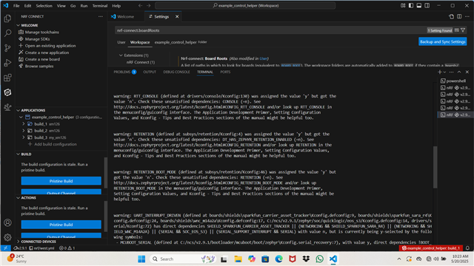Switch to the Output panel tab

click(150, 72)
